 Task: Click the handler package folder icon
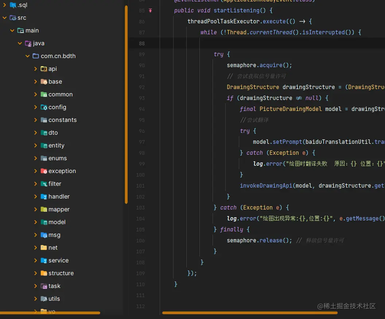coord(44,197)
